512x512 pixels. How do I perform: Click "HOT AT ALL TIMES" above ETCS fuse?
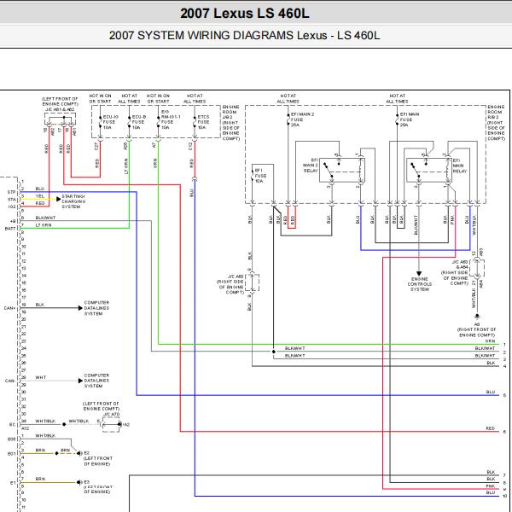click(195, 98)
